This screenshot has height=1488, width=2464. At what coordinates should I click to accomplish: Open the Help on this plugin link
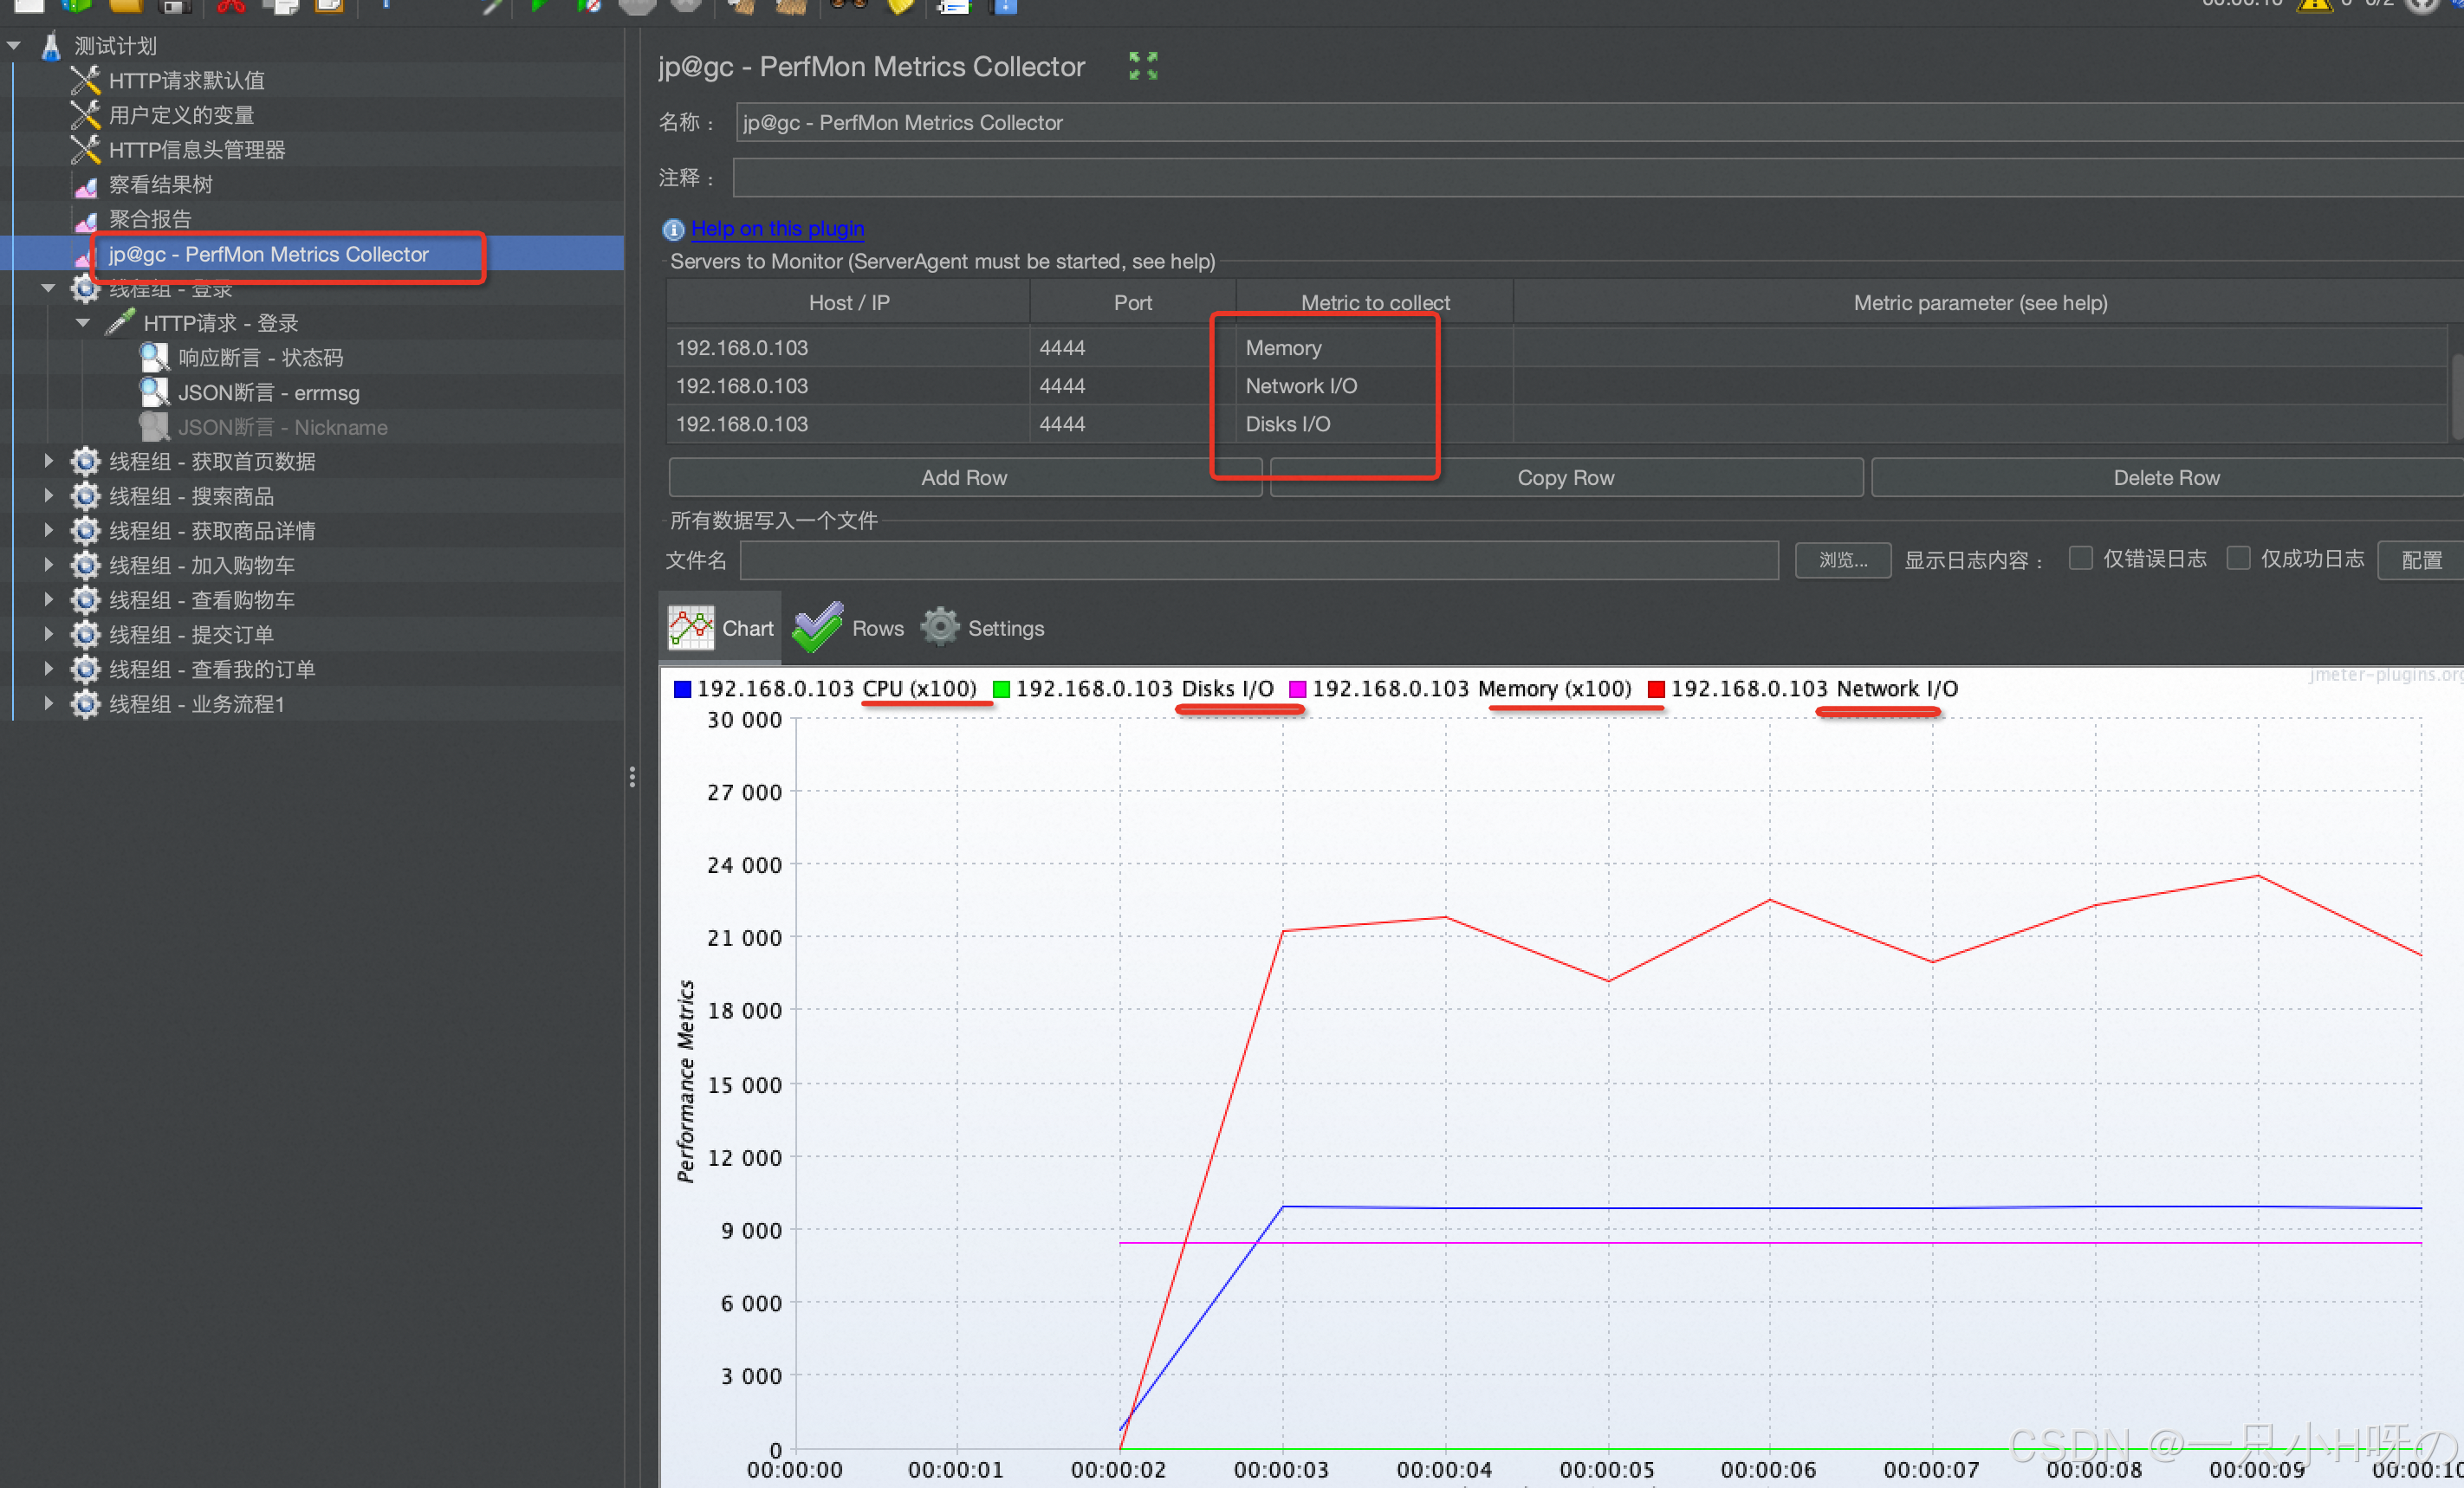pos(777,229)
